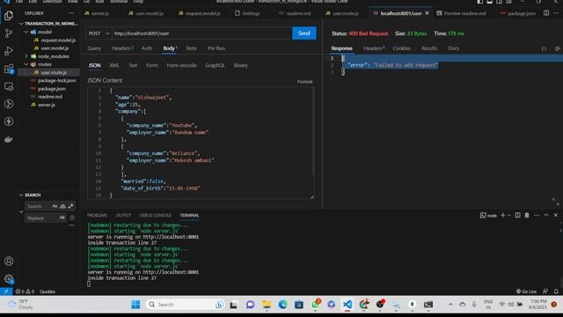Image resolution: width=563 pixels, height=317 pixels.
Task: Add a new terminal with plus icon
Action: [x=502, y=215]
